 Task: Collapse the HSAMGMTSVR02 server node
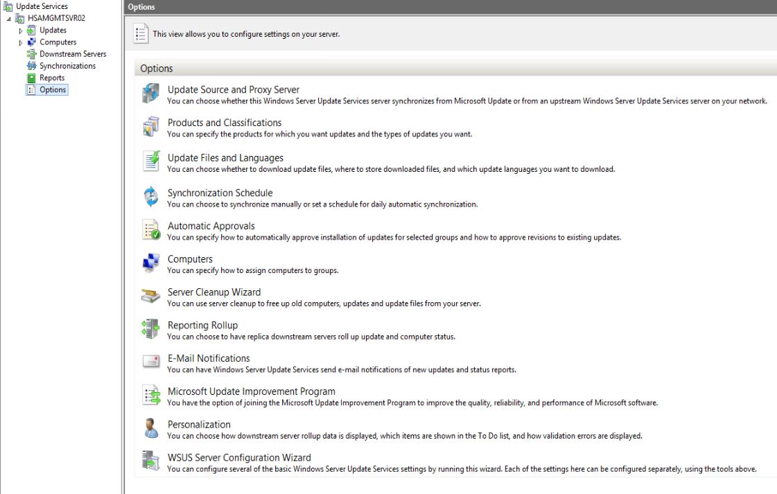(9, 19)
